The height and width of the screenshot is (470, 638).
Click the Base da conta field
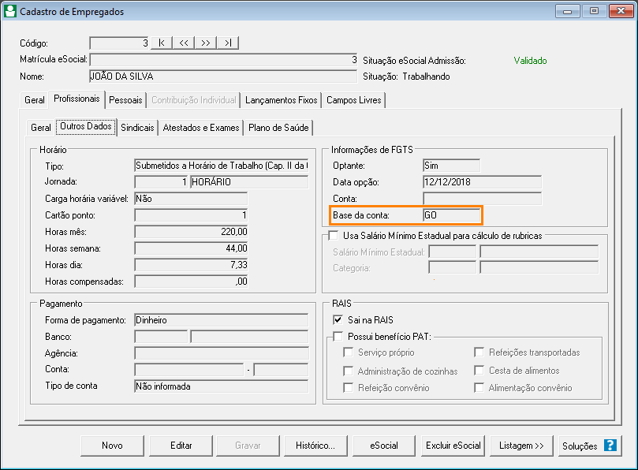(450, 214)
